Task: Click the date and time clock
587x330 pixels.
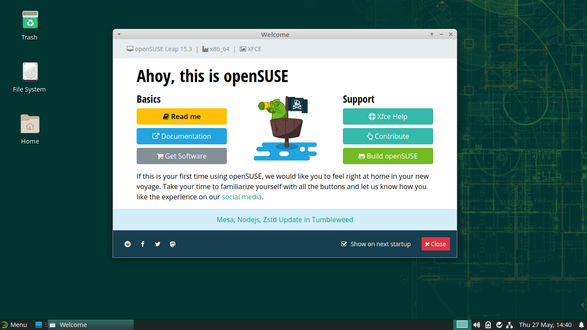Action: (x=545, y=325)
